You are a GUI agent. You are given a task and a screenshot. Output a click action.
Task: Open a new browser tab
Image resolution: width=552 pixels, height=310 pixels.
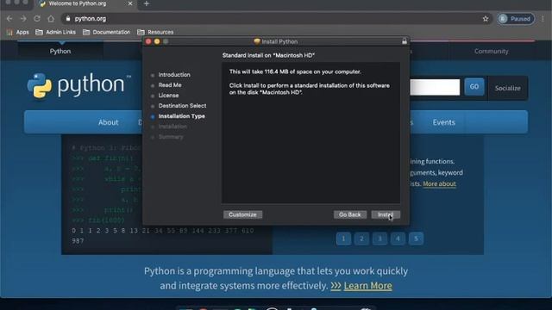(147, 3)
